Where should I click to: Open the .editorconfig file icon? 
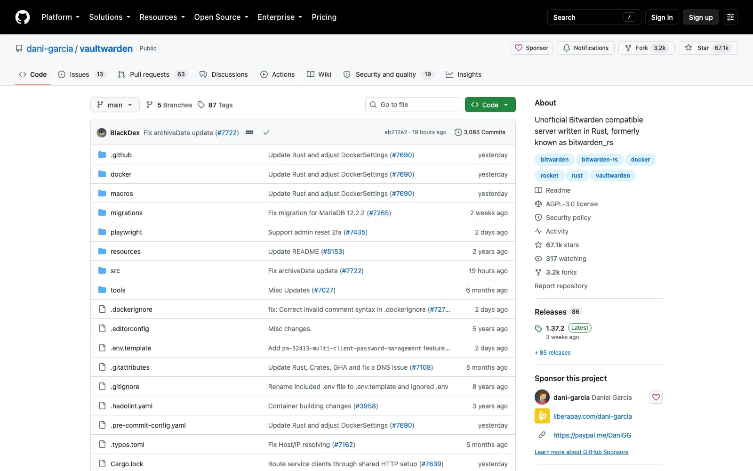(x=102, y=328)
